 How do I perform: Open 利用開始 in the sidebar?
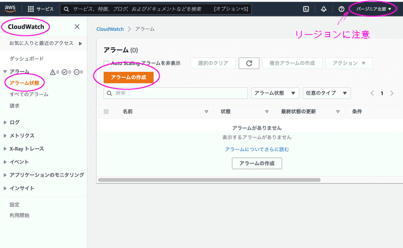click(19, 215)
